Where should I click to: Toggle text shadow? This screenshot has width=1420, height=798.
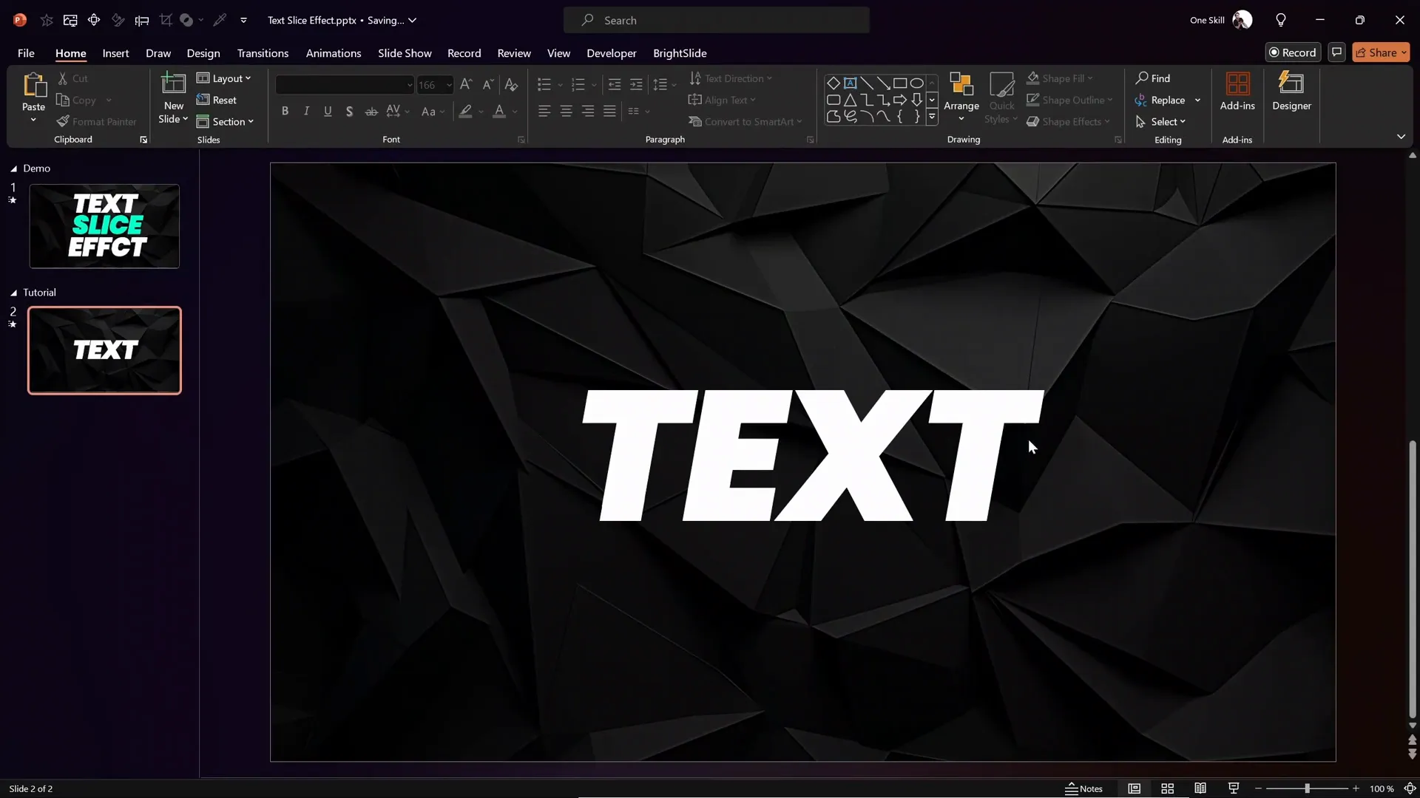click(x=349, y=111)
